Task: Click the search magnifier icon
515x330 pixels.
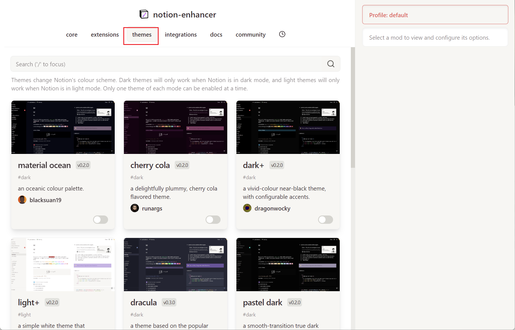Action: pos(331,64)
